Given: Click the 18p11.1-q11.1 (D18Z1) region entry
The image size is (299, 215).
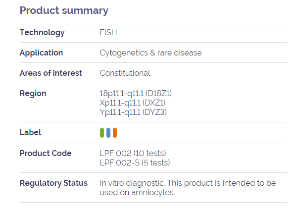Looking at the screenshot, I should [x=136, y=94].
